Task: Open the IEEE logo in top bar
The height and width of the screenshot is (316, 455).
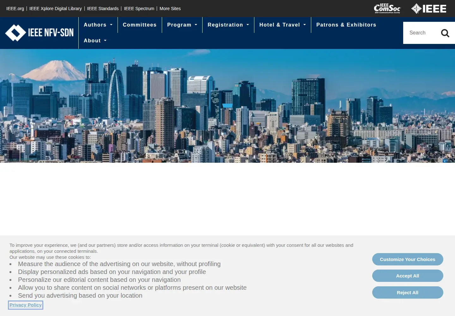Action: (429, 9)
